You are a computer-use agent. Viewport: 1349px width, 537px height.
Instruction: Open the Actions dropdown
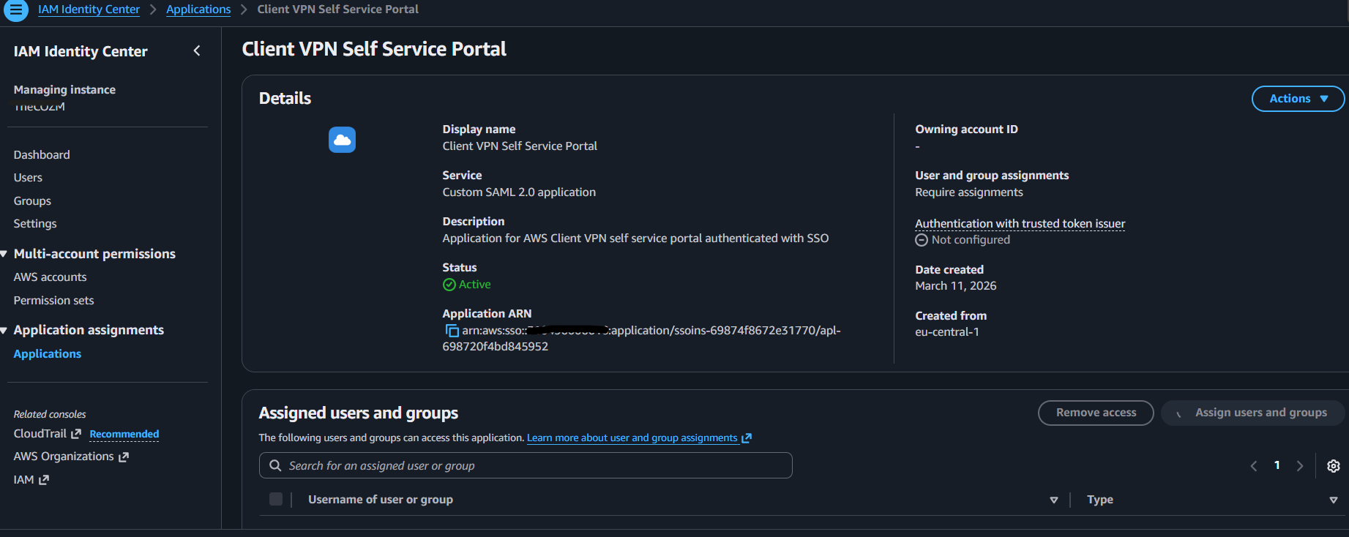pyautogui.click(x=1298, y=99)
